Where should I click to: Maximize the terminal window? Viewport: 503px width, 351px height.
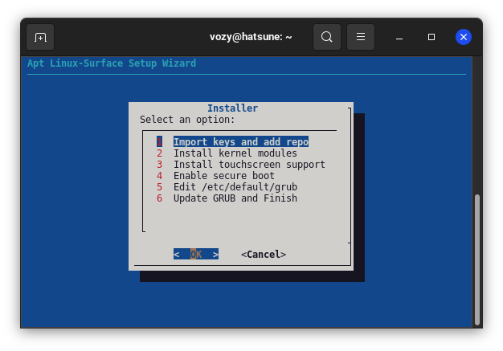pos(431,37)
